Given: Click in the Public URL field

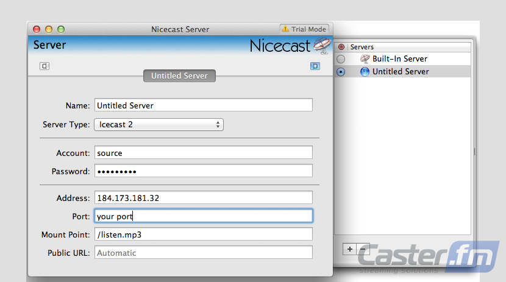Looking at the screenshot, I should (203, 253).
